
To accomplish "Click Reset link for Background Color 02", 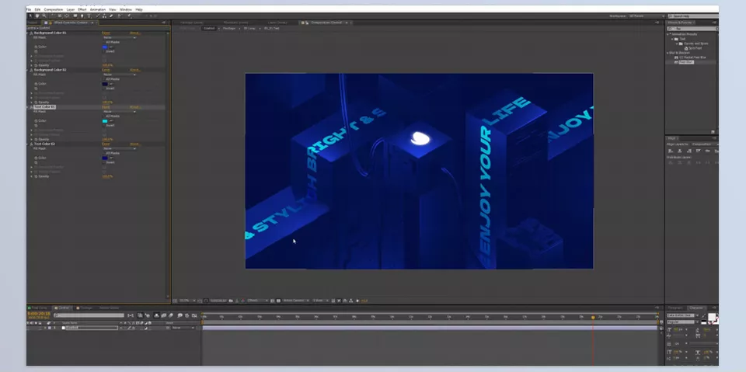I will [106, 70].
